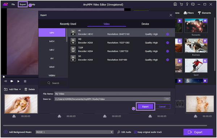The image size is (217, 138).
Task: Select the sleeping kitten clip at right
Action: tap(200, 104)
